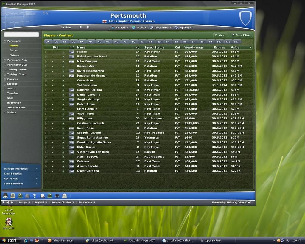The height and width of the screenshot is (244, 305).
Task: Toggle the S1 substitute slot
Action: [142, 41]
